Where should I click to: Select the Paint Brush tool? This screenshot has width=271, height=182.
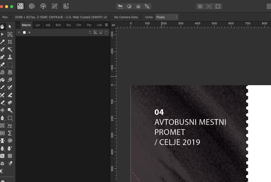[x=3, y=87]
